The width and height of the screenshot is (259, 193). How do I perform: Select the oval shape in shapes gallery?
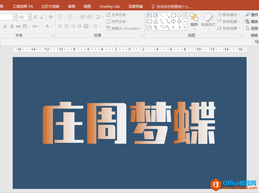(179, 15)
